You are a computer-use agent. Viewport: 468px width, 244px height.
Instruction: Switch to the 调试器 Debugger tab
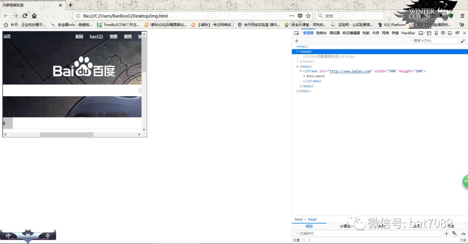tap(335, 33)
